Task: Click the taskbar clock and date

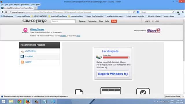Action: click(179, 101)
